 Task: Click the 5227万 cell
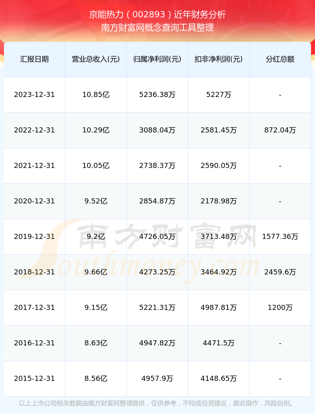[219, 95]
